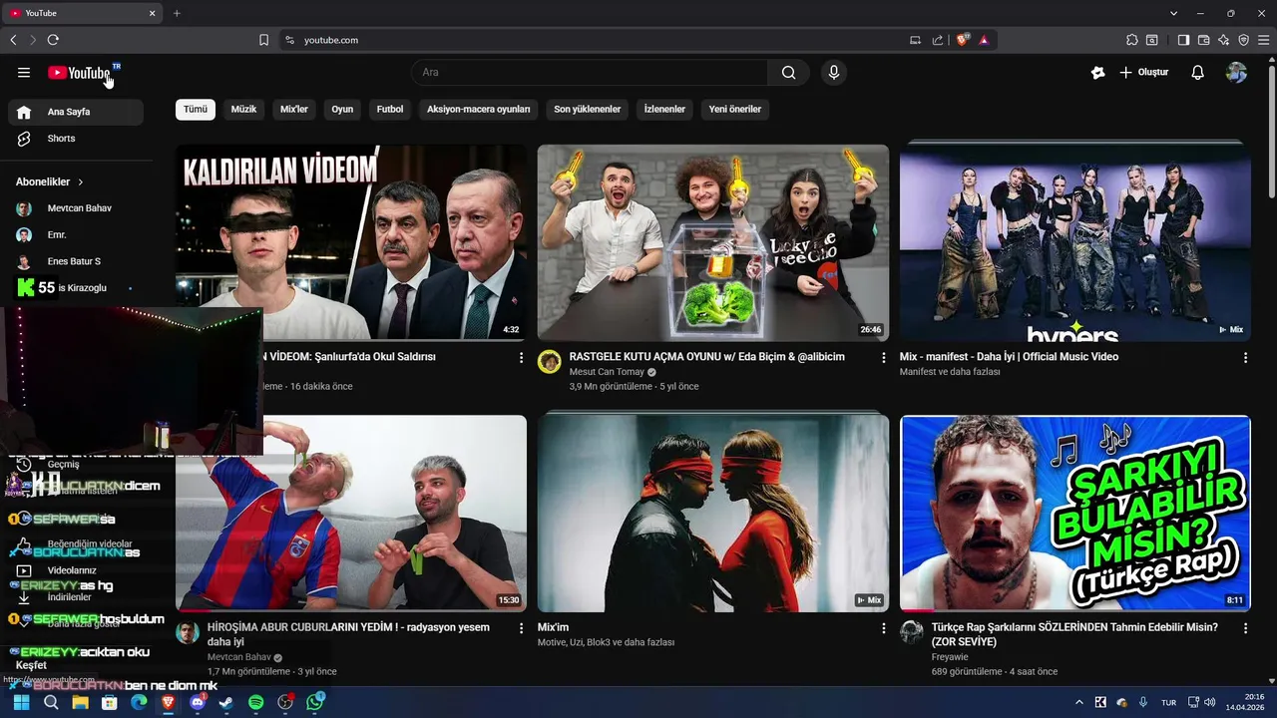The width and height of the screenshot is (1277, 718).
Task: Open Discord from the taskbar
Action: point(197,702)
